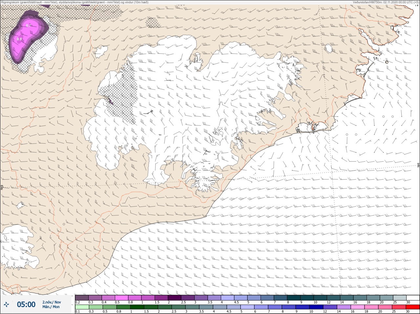Click the purple bottom-row swatch for 14
Screen dimensions: 420x314
tap(344, 307)
